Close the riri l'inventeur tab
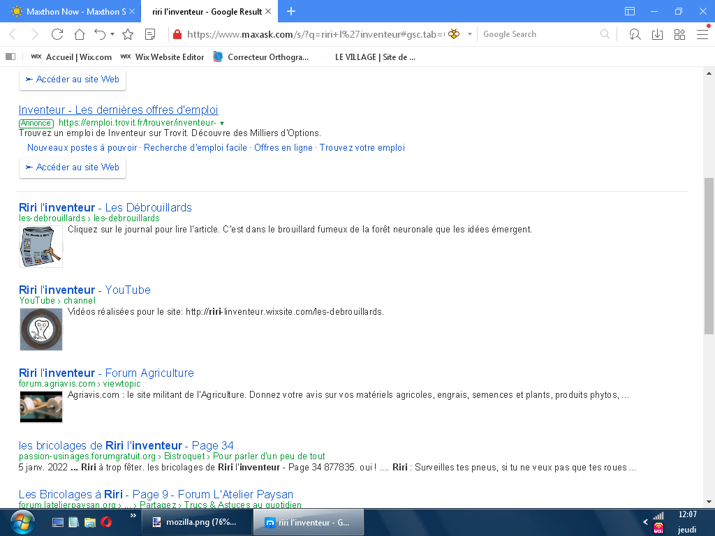Screen dimensions: 715x536 click(268, 11)
